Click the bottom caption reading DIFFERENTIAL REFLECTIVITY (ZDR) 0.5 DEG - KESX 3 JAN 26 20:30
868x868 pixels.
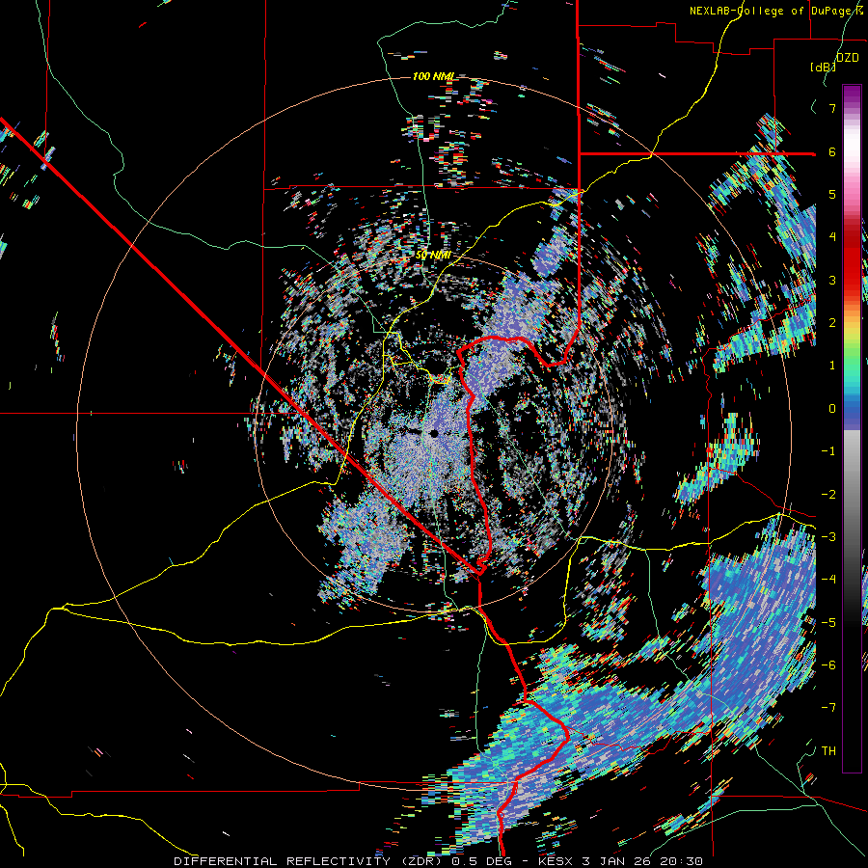pyautogui.click(x=438, y=861)
